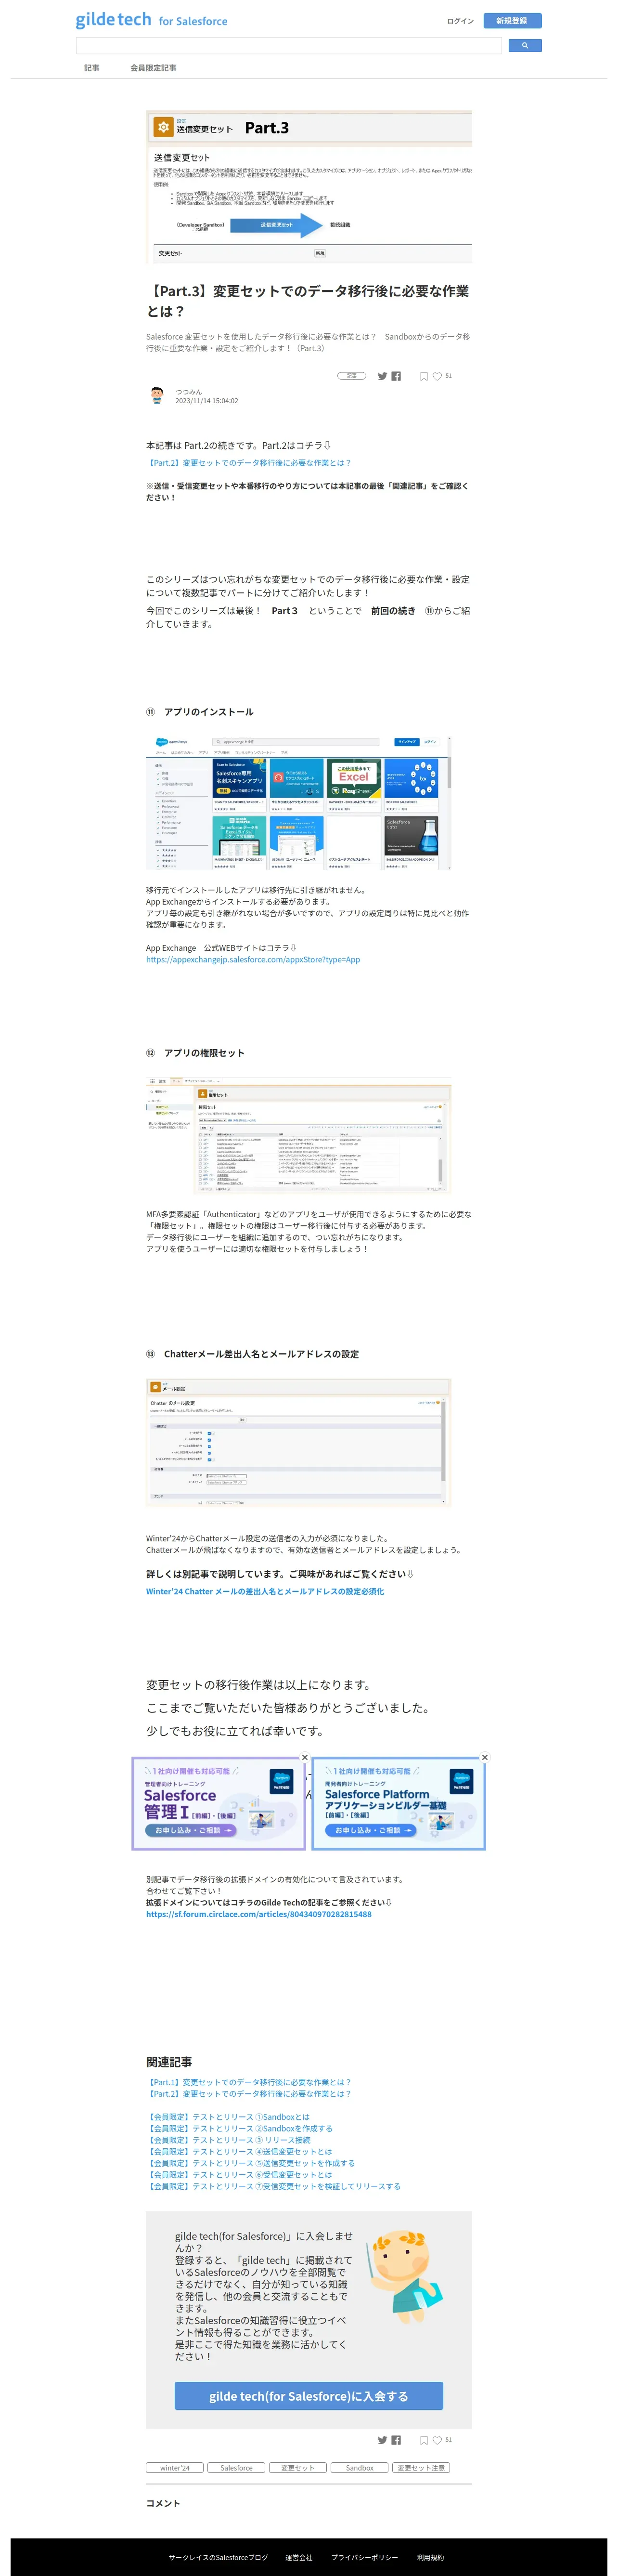Share on Twitter icon beside 記事 badge
Screen dimensions: 618x2576
pos(382,376)
